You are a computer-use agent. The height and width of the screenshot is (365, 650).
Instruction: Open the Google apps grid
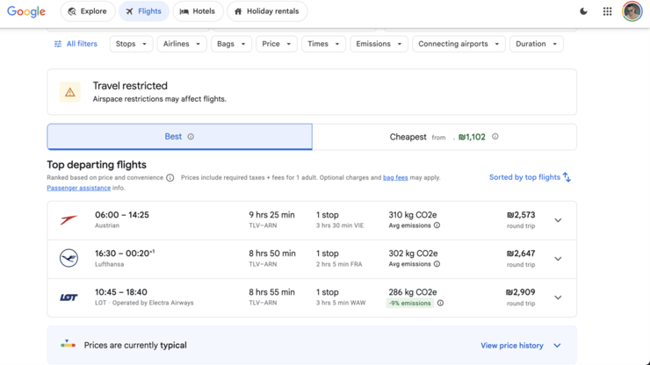[607, 11]
